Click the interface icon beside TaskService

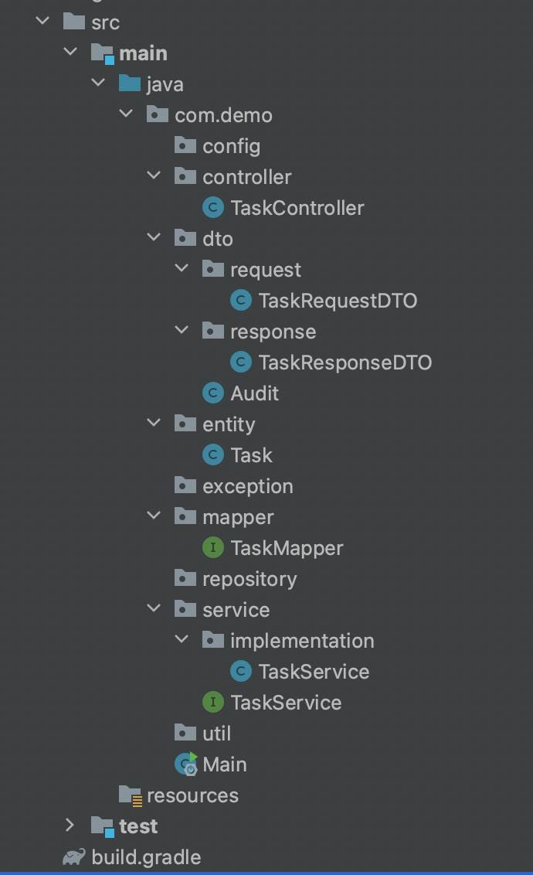click(212, 702)
